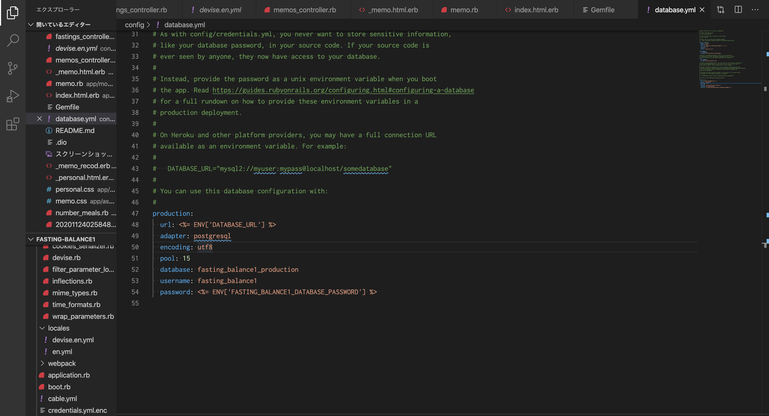This screenshot has height=416, width=769.
Task: Close the database.yml editor tab
Action: (x=702, y=10)
